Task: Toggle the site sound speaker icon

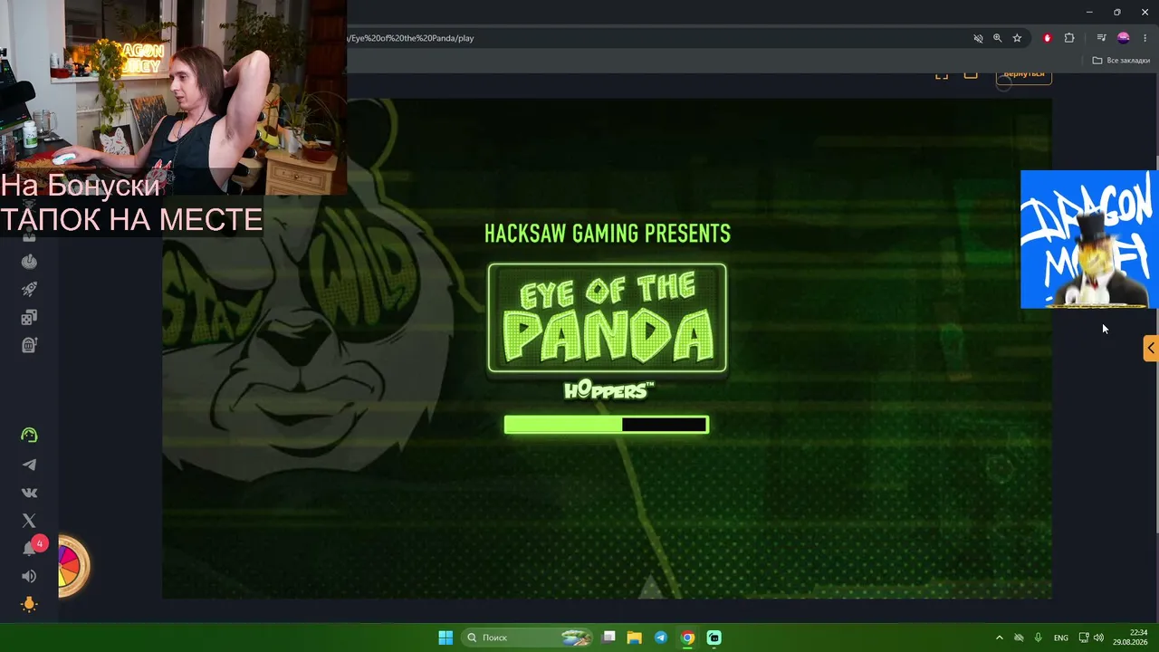Action: point(29,577)
